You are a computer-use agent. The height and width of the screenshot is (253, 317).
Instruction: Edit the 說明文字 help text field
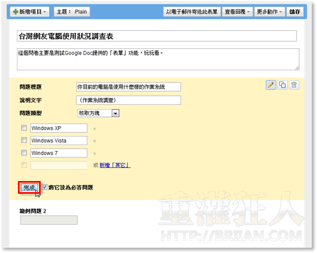[128, 100]
